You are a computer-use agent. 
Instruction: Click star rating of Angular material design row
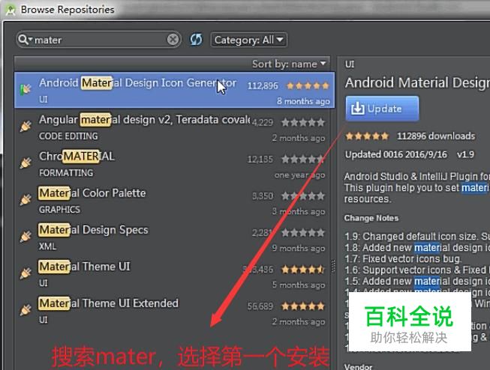coord(303,122)
